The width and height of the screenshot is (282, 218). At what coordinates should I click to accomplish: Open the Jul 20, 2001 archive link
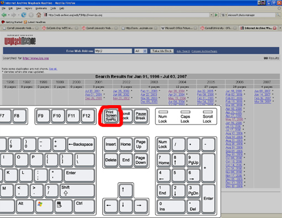click(93, 91)
